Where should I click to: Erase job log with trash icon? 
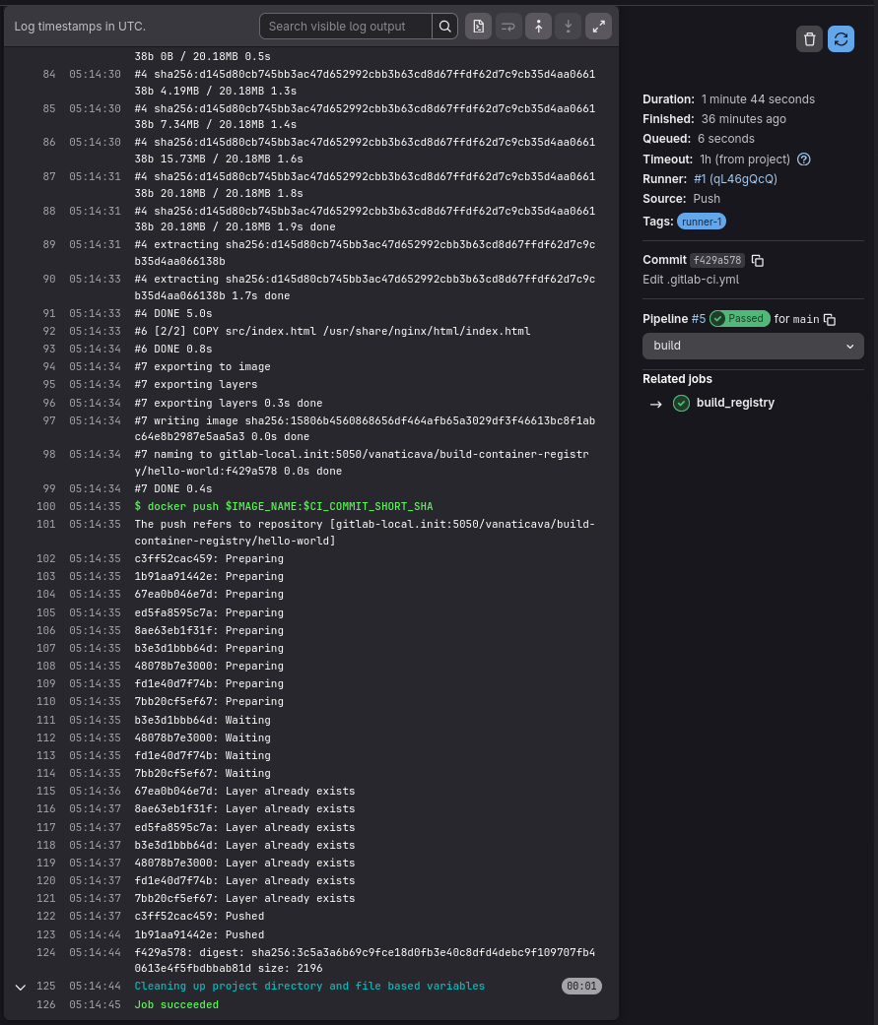tap(809, 39)
